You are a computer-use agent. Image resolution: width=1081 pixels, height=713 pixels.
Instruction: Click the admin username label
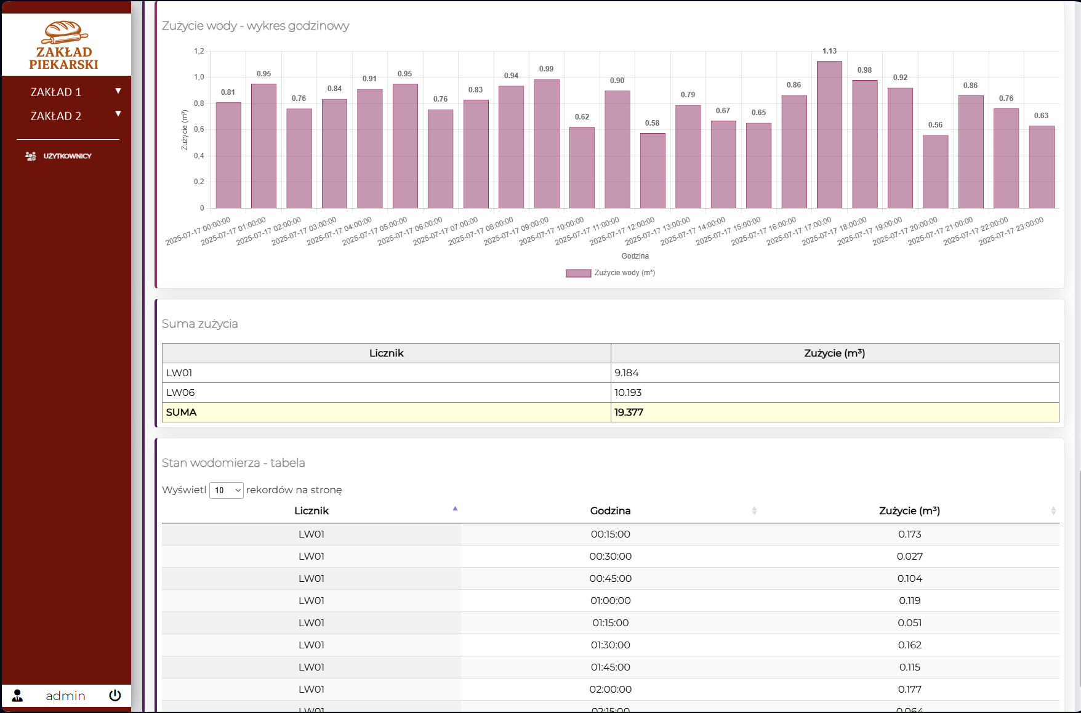click(x=65, y=696)
